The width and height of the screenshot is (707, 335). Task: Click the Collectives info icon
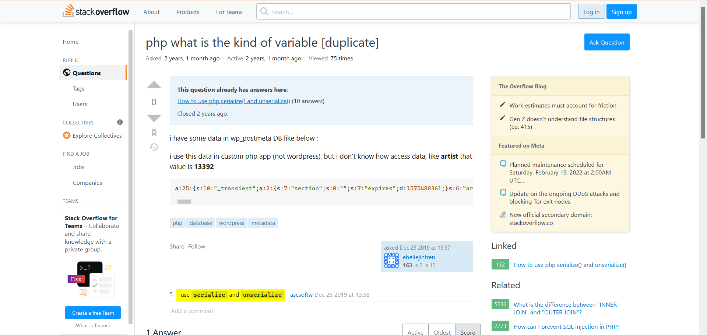(120, 122)
